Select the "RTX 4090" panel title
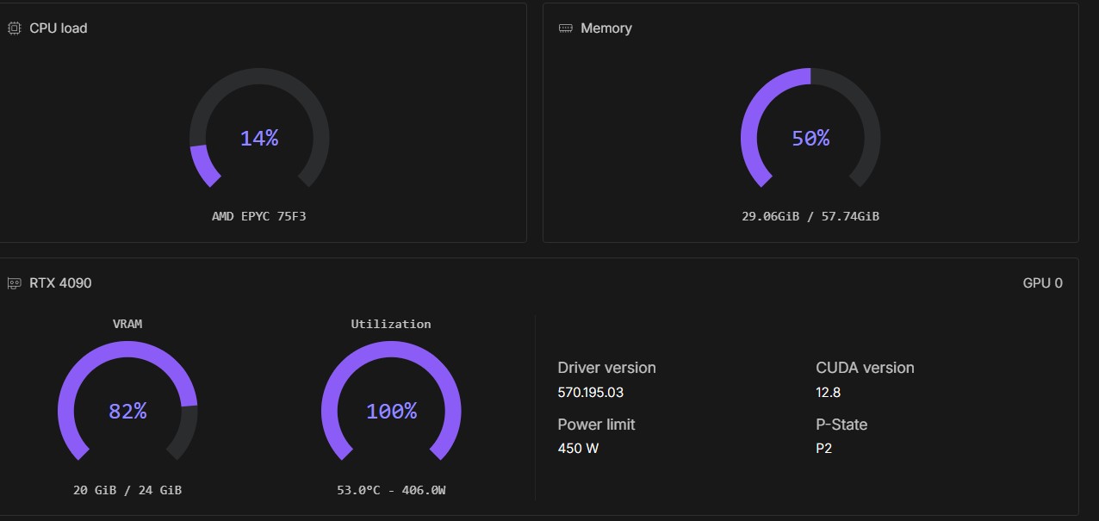Viewport: 1099px width, 521px height. (x=60, y=283)
